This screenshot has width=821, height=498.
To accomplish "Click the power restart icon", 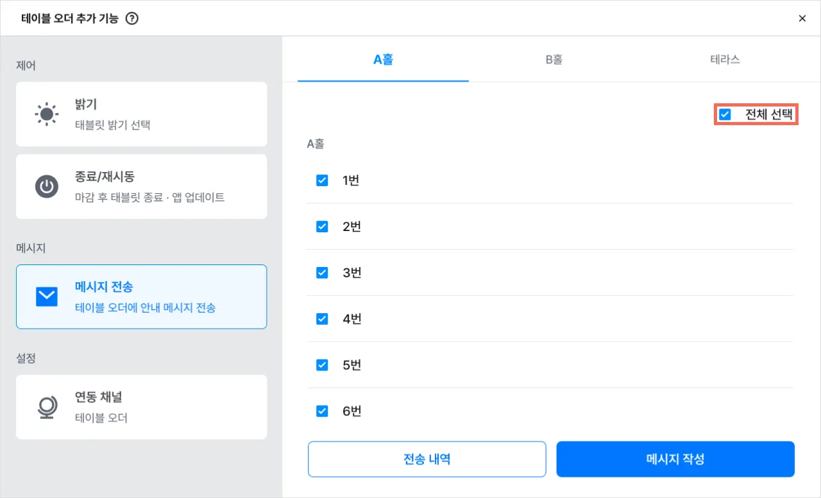I will 46,187.
